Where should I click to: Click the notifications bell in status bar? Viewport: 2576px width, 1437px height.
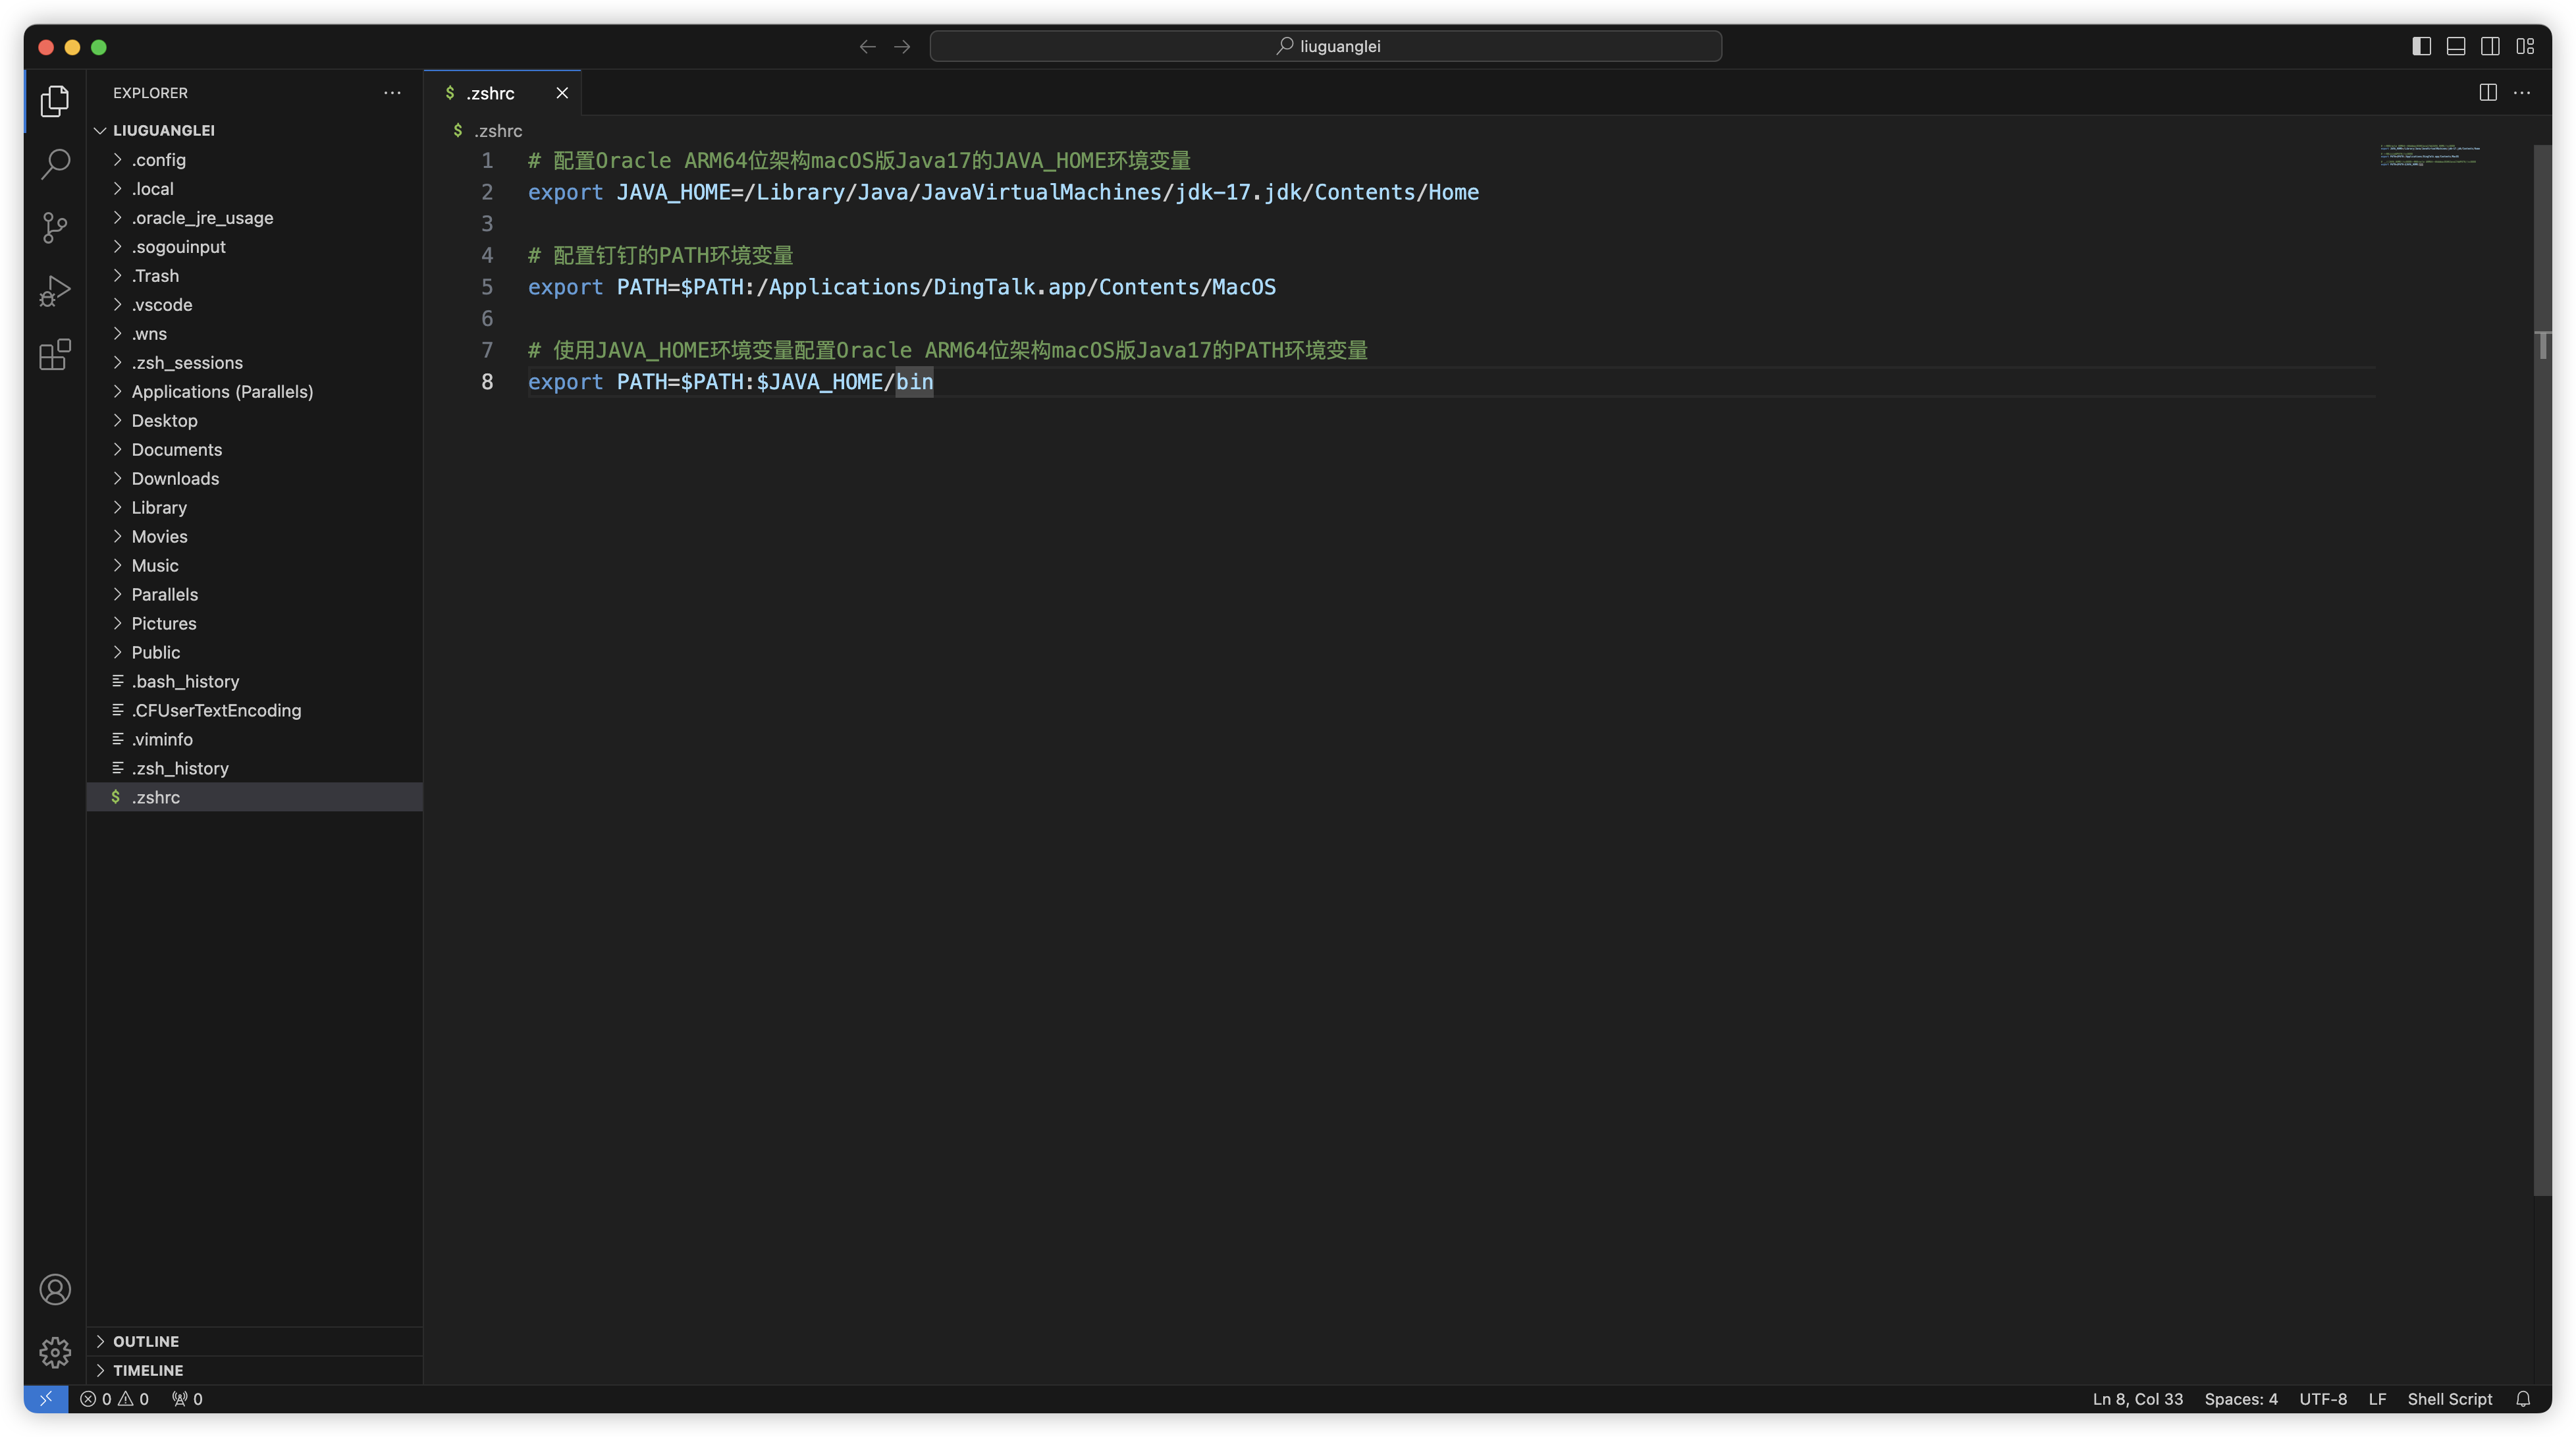(2523, 1399)
